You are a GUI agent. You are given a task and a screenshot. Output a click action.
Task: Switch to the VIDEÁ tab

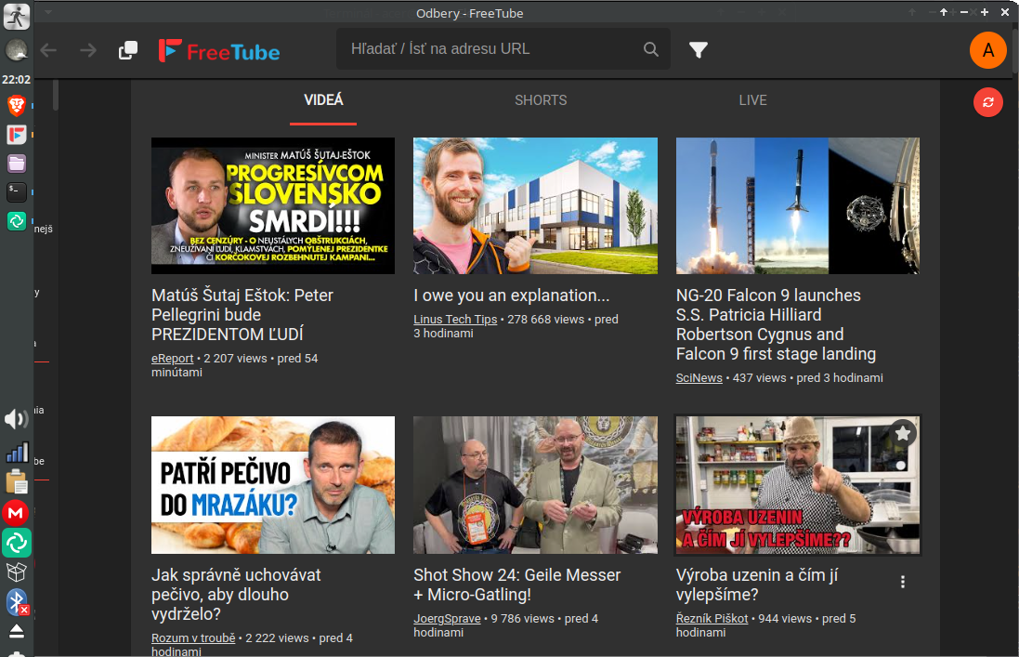click(323, 100)
